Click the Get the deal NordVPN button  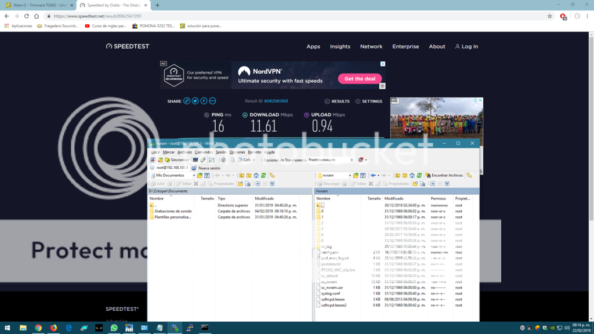(360, 79)
